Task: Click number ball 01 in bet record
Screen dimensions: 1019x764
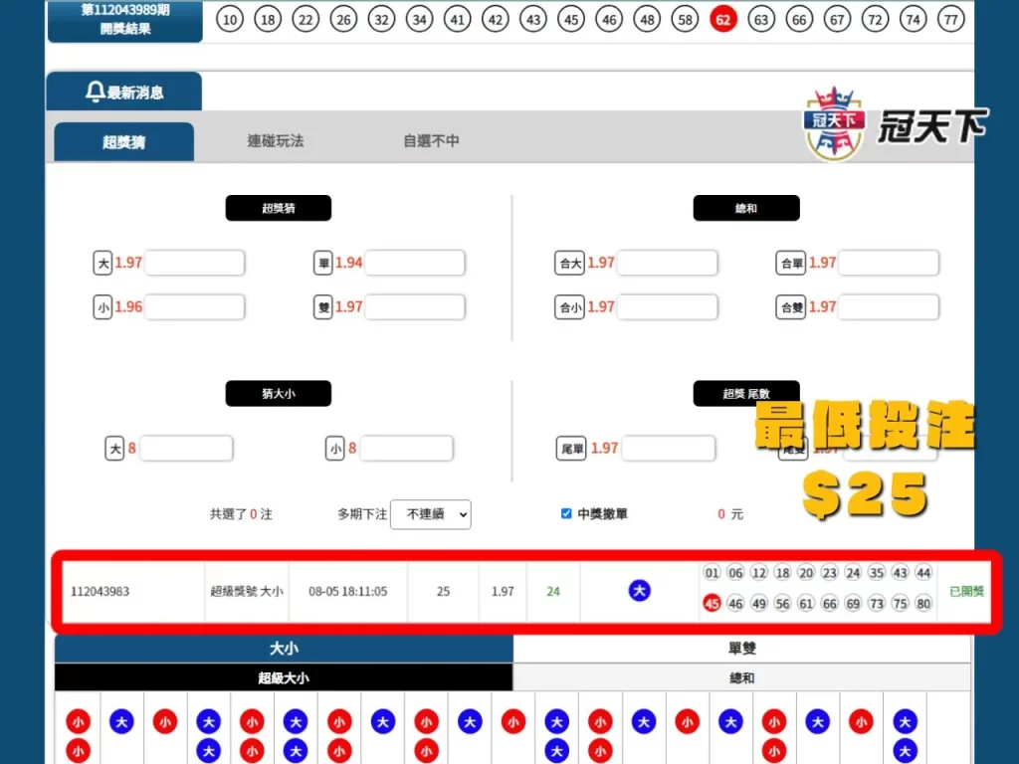Action: pyautogui.click(x=713, y=573)
